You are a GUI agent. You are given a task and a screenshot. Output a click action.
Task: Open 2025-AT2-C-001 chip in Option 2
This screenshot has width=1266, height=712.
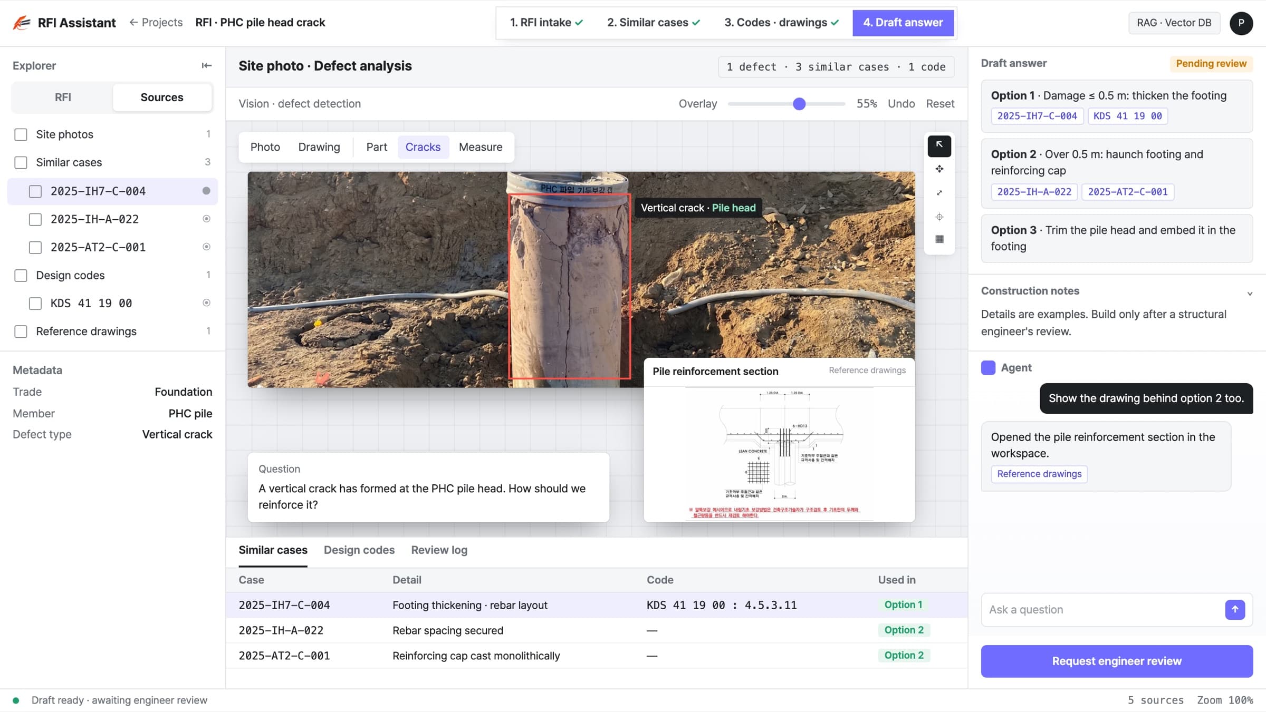pos(1127,192)
